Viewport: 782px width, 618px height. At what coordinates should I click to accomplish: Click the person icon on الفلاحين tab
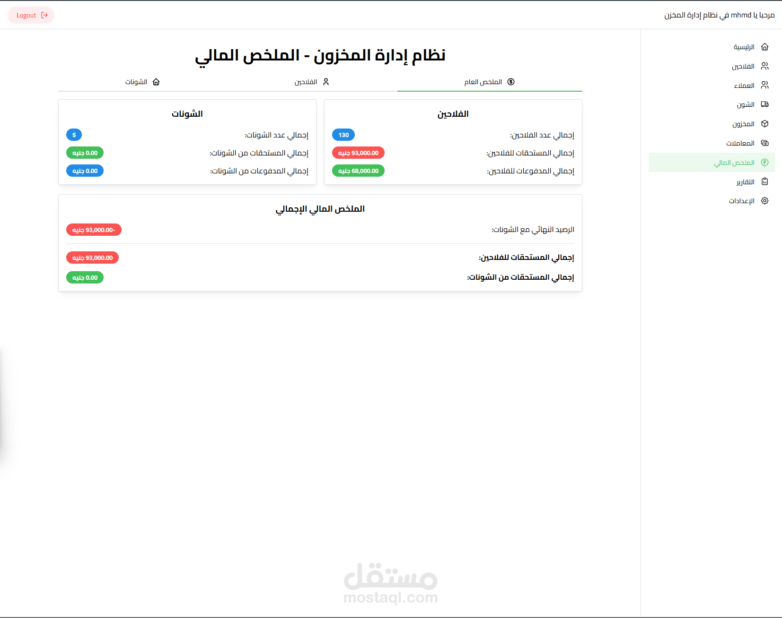pyautogui.click(x=326, y=82)
